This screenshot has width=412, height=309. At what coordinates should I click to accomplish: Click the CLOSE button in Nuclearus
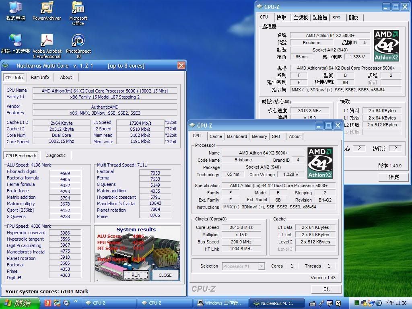click(165, 275)
